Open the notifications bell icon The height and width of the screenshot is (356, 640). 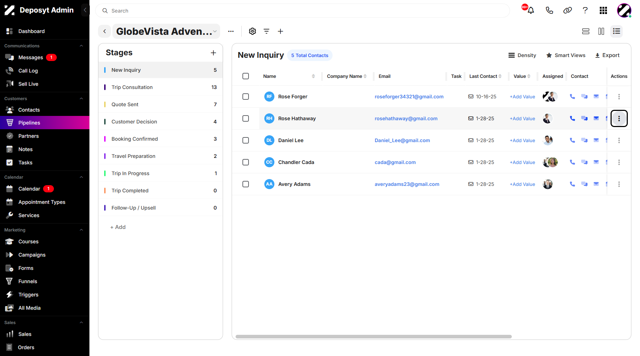click(x=530, y=10)
